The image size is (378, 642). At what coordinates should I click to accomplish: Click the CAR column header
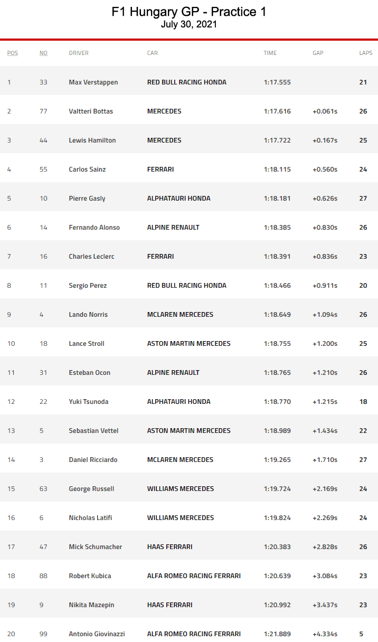coord(152,53)
